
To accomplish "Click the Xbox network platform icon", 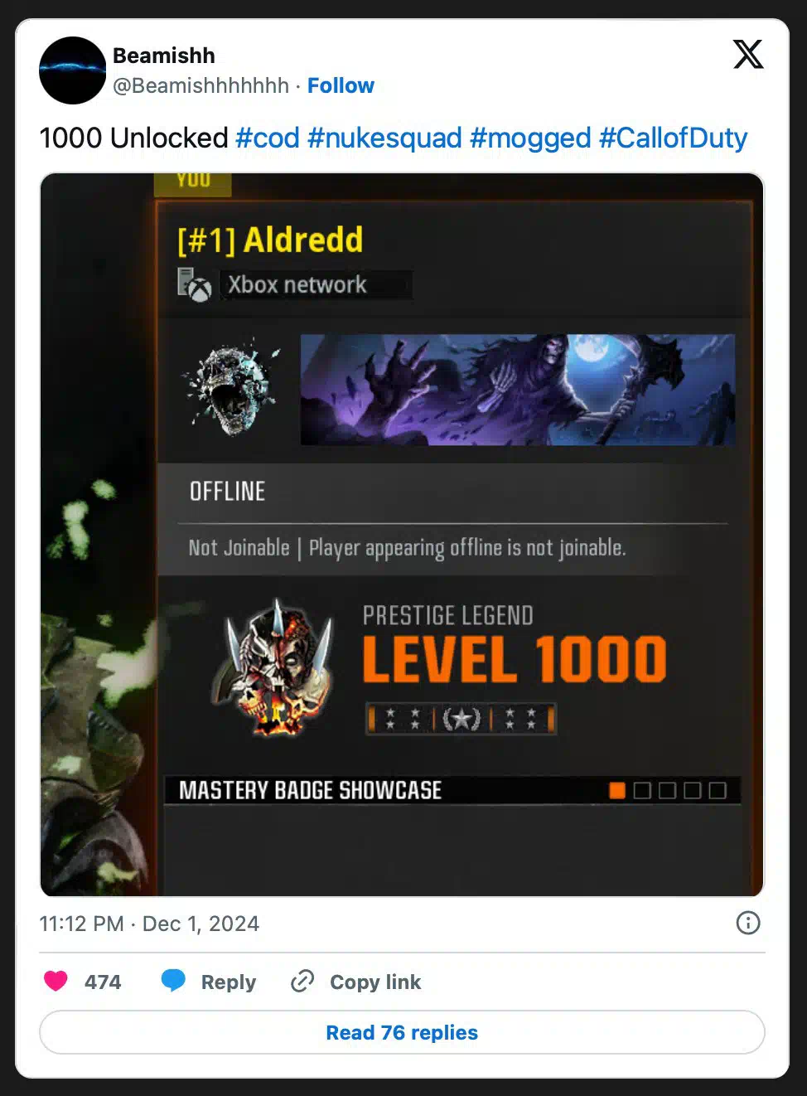I will click(x=195, y=285).
